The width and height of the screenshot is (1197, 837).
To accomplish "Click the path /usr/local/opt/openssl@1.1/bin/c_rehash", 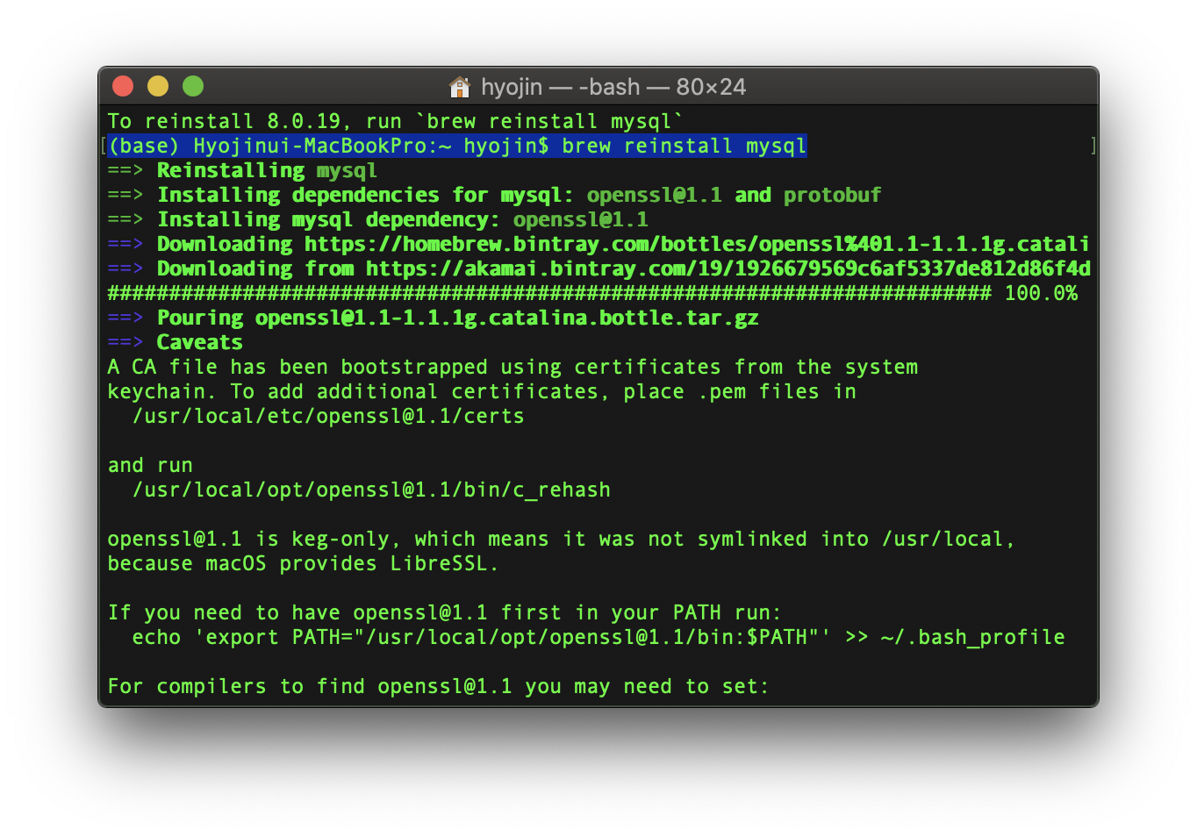I will [371, 490].
